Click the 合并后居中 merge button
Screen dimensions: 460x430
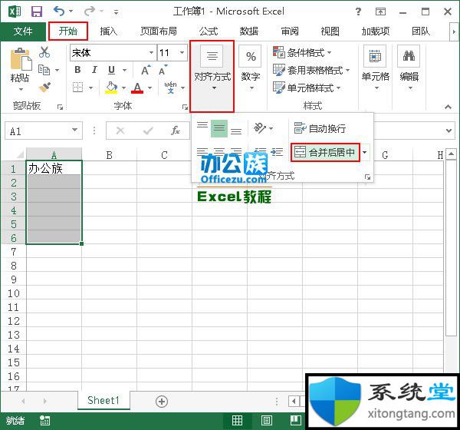tap(325, 152)
